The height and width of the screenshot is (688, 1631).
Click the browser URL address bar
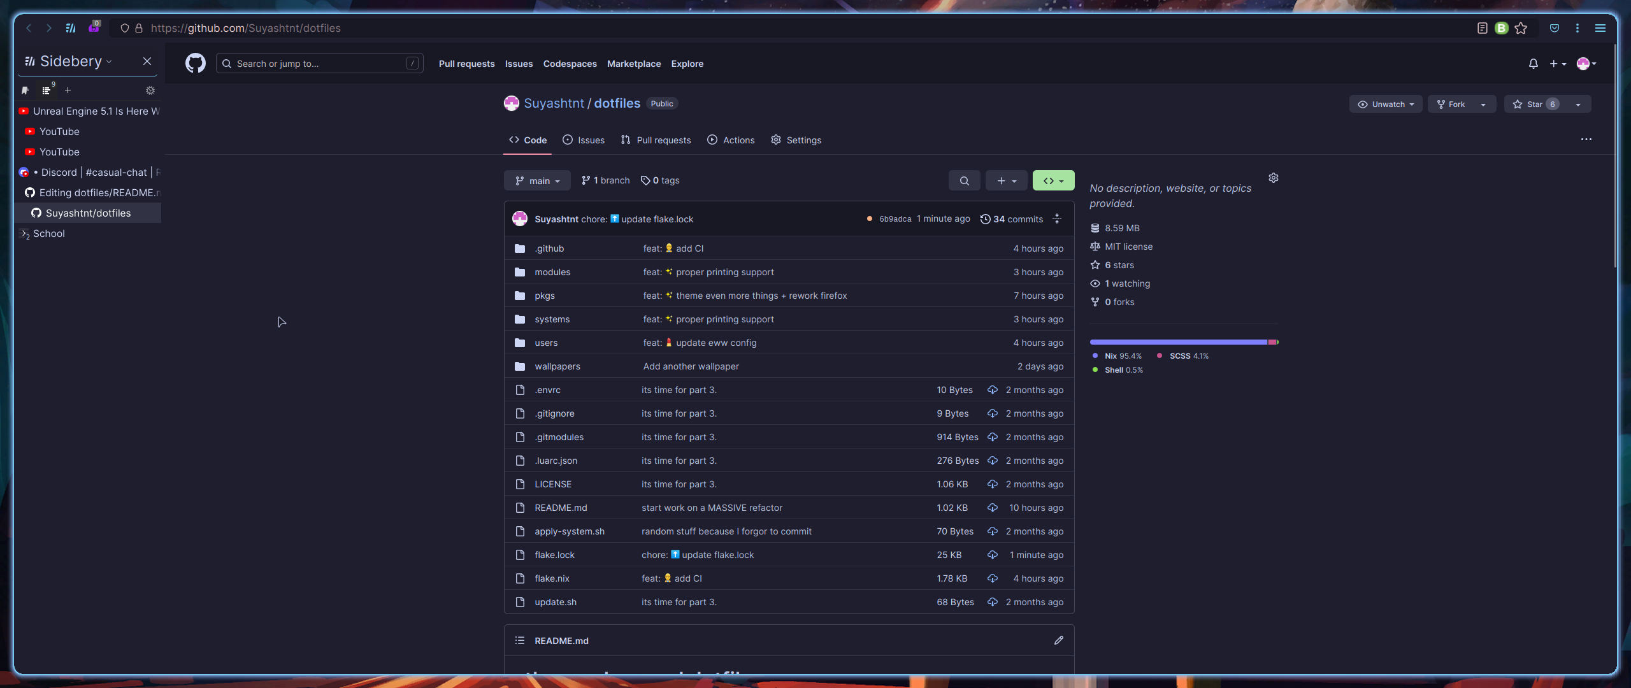tap(790, 28)
